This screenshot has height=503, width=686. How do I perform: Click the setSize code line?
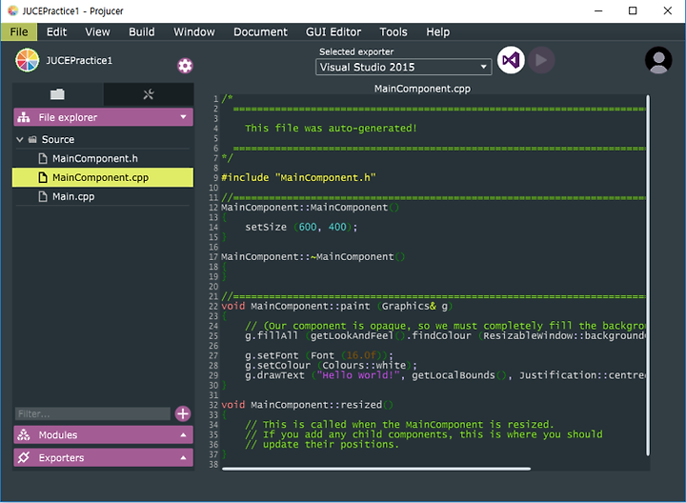[301, 227]
